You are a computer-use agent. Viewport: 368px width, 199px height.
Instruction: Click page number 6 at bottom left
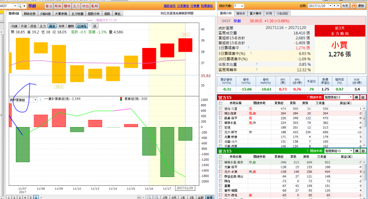click(x=36, y=197)
